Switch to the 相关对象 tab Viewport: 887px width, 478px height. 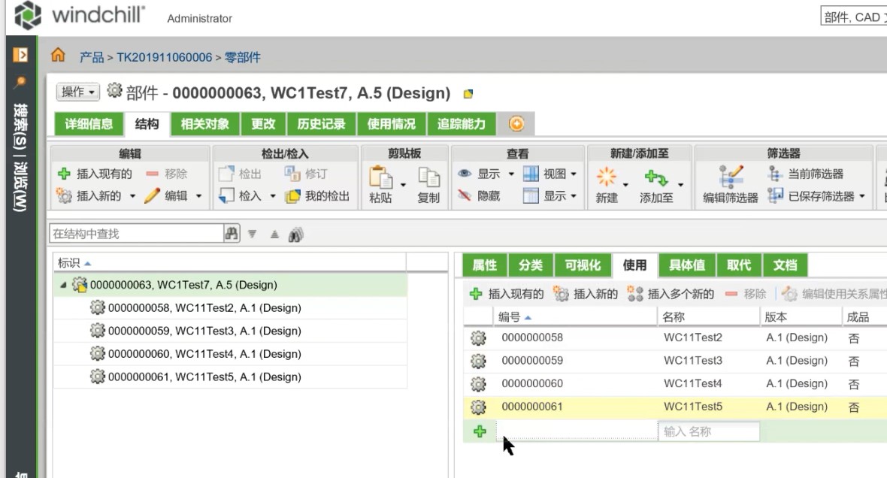click(204, 124)
